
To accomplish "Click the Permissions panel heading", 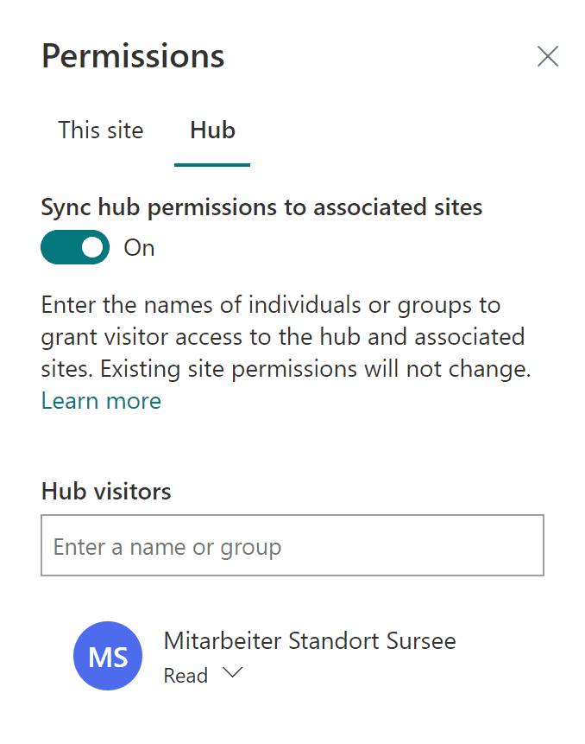I will 133,56.
